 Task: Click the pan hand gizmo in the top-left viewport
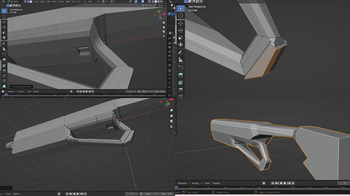pyautogui.click(x=164, y=27)
